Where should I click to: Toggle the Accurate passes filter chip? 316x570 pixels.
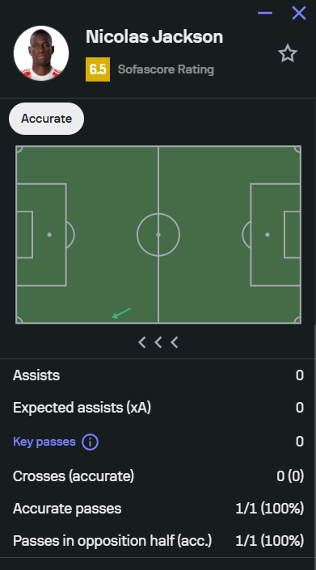[46, 119]
